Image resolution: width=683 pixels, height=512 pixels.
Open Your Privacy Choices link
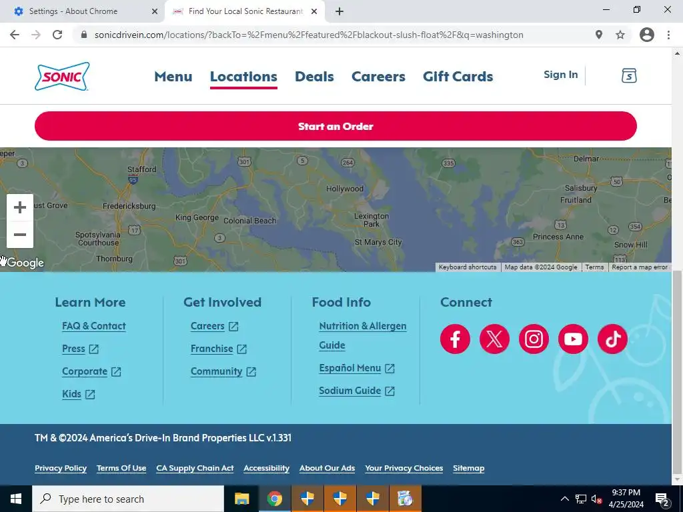tap(404, 468)
